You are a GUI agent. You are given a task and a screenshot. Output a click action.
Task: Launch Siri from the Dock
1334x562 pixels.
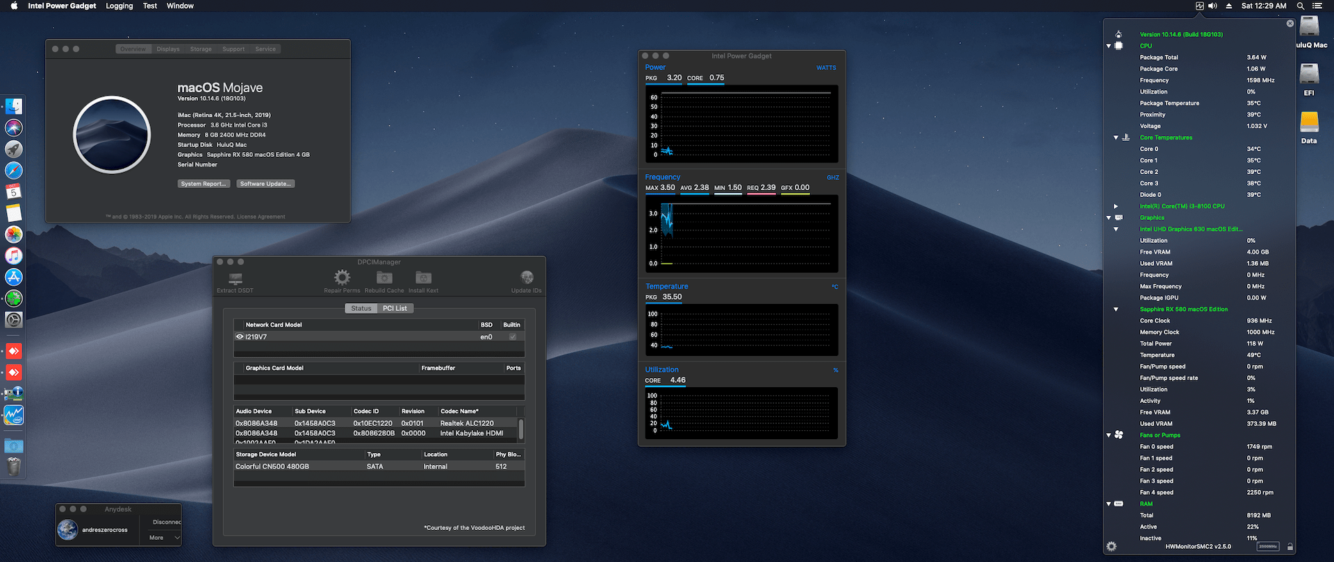[x=14, y=128]
